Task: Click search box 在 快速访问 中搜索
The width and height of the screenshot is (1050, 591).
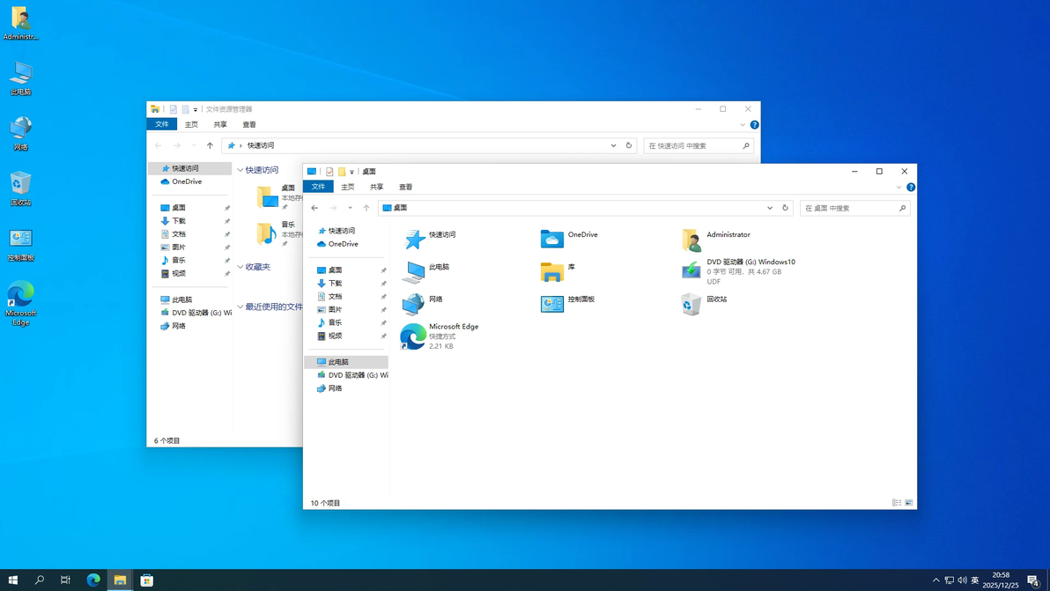Action: 699,146
